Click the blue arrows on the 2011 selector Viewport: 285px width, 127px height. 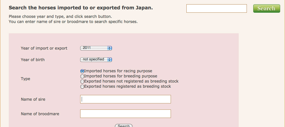point(110,48)
